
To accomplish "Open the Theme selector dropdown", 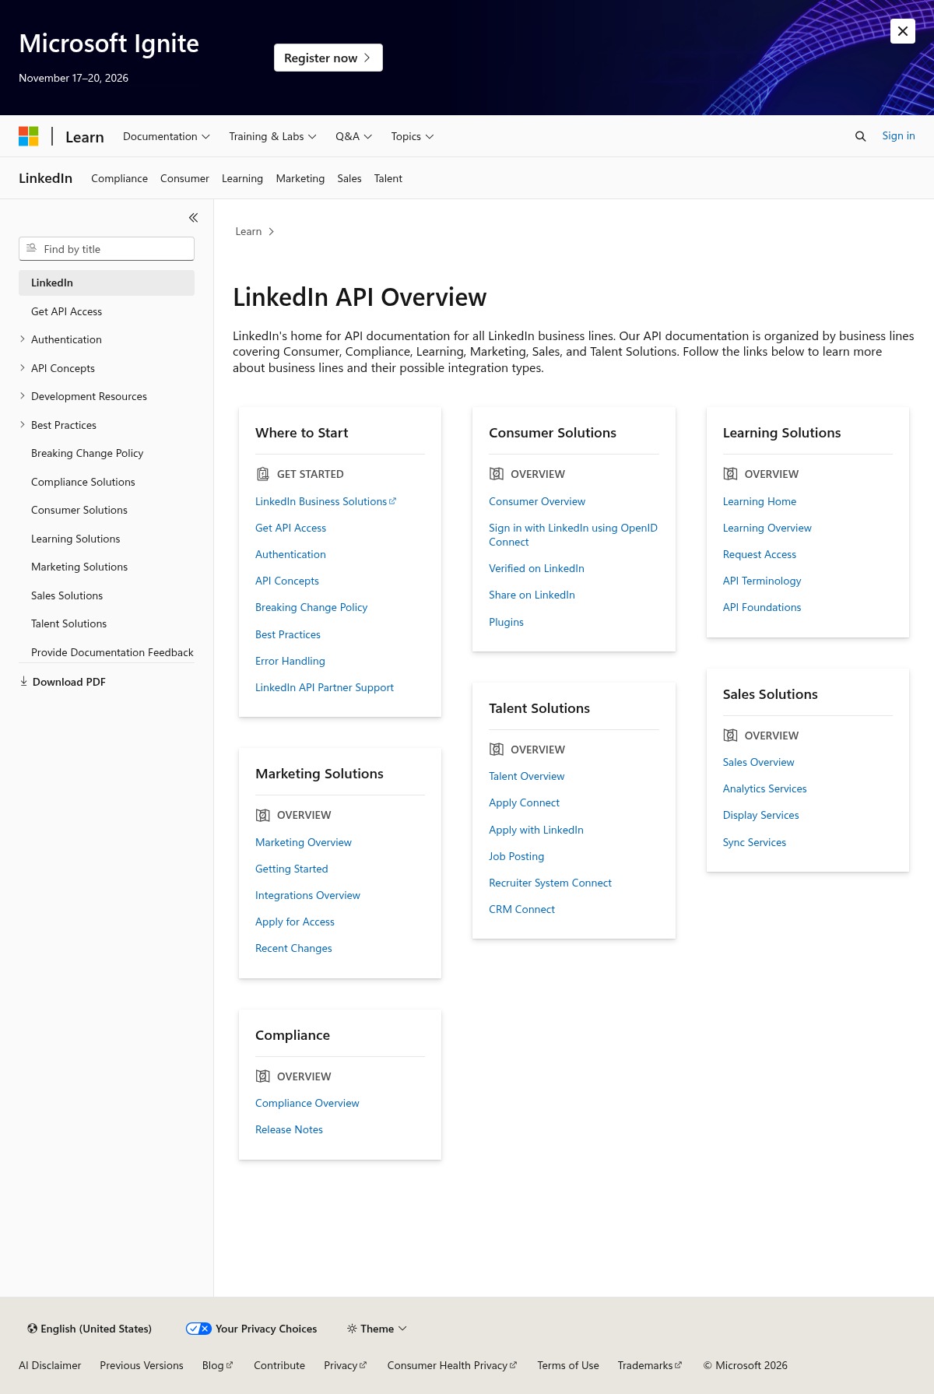I will coord(377,1329).
